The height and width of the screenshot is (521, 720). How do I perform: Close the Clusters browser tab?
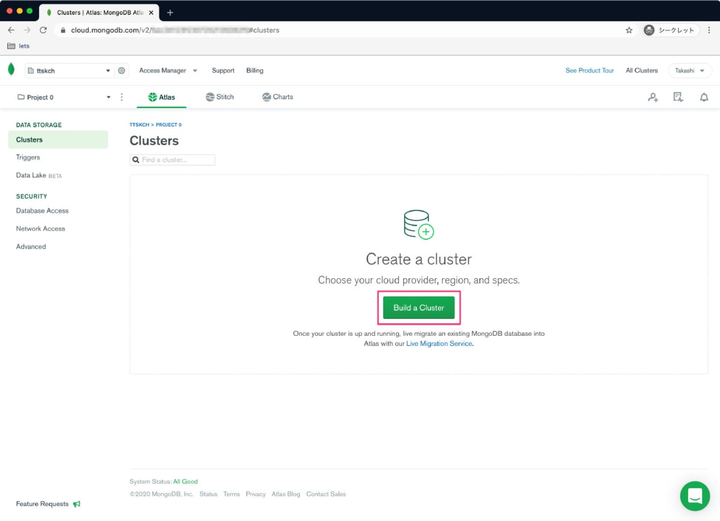coord(152,12)
